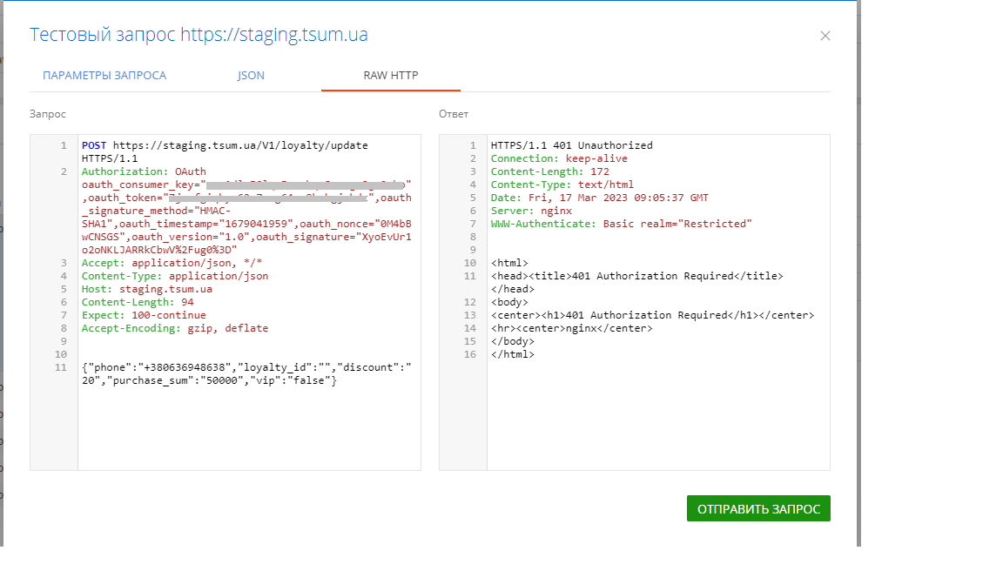Close the test request dialog
Screen dimensions: 1003x564
coord(825,36)
